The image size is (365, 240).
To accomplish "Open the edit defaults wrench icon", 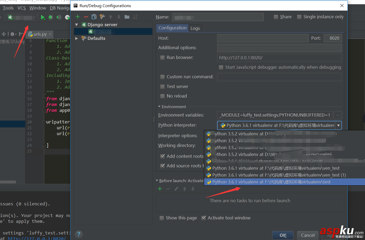I will point(102,17).
